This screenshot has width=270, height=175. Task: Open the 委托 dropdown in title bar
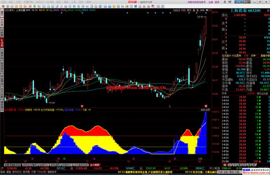coord(247,2)
